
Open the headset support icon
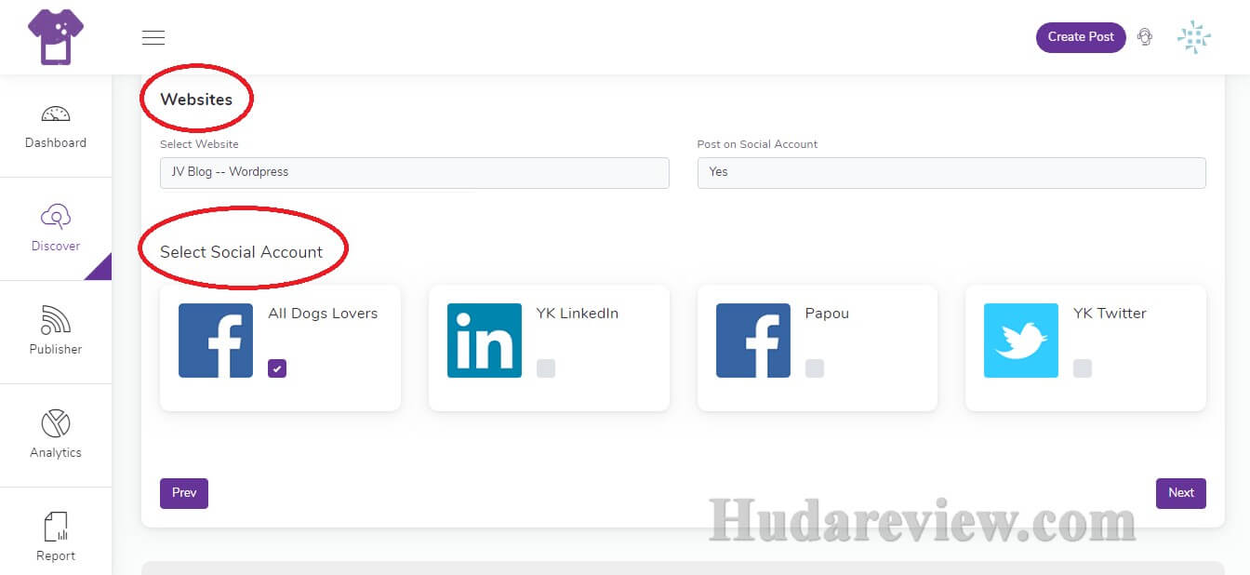(x=1145, y=37)
